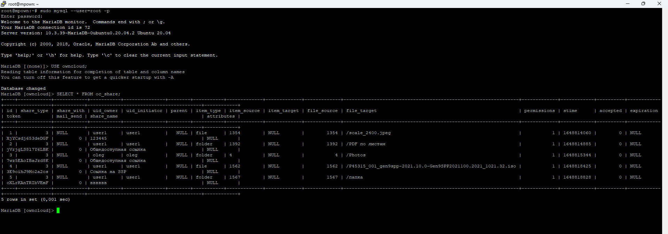Click the file target /scale_2400.jpeg

(368, 133)
